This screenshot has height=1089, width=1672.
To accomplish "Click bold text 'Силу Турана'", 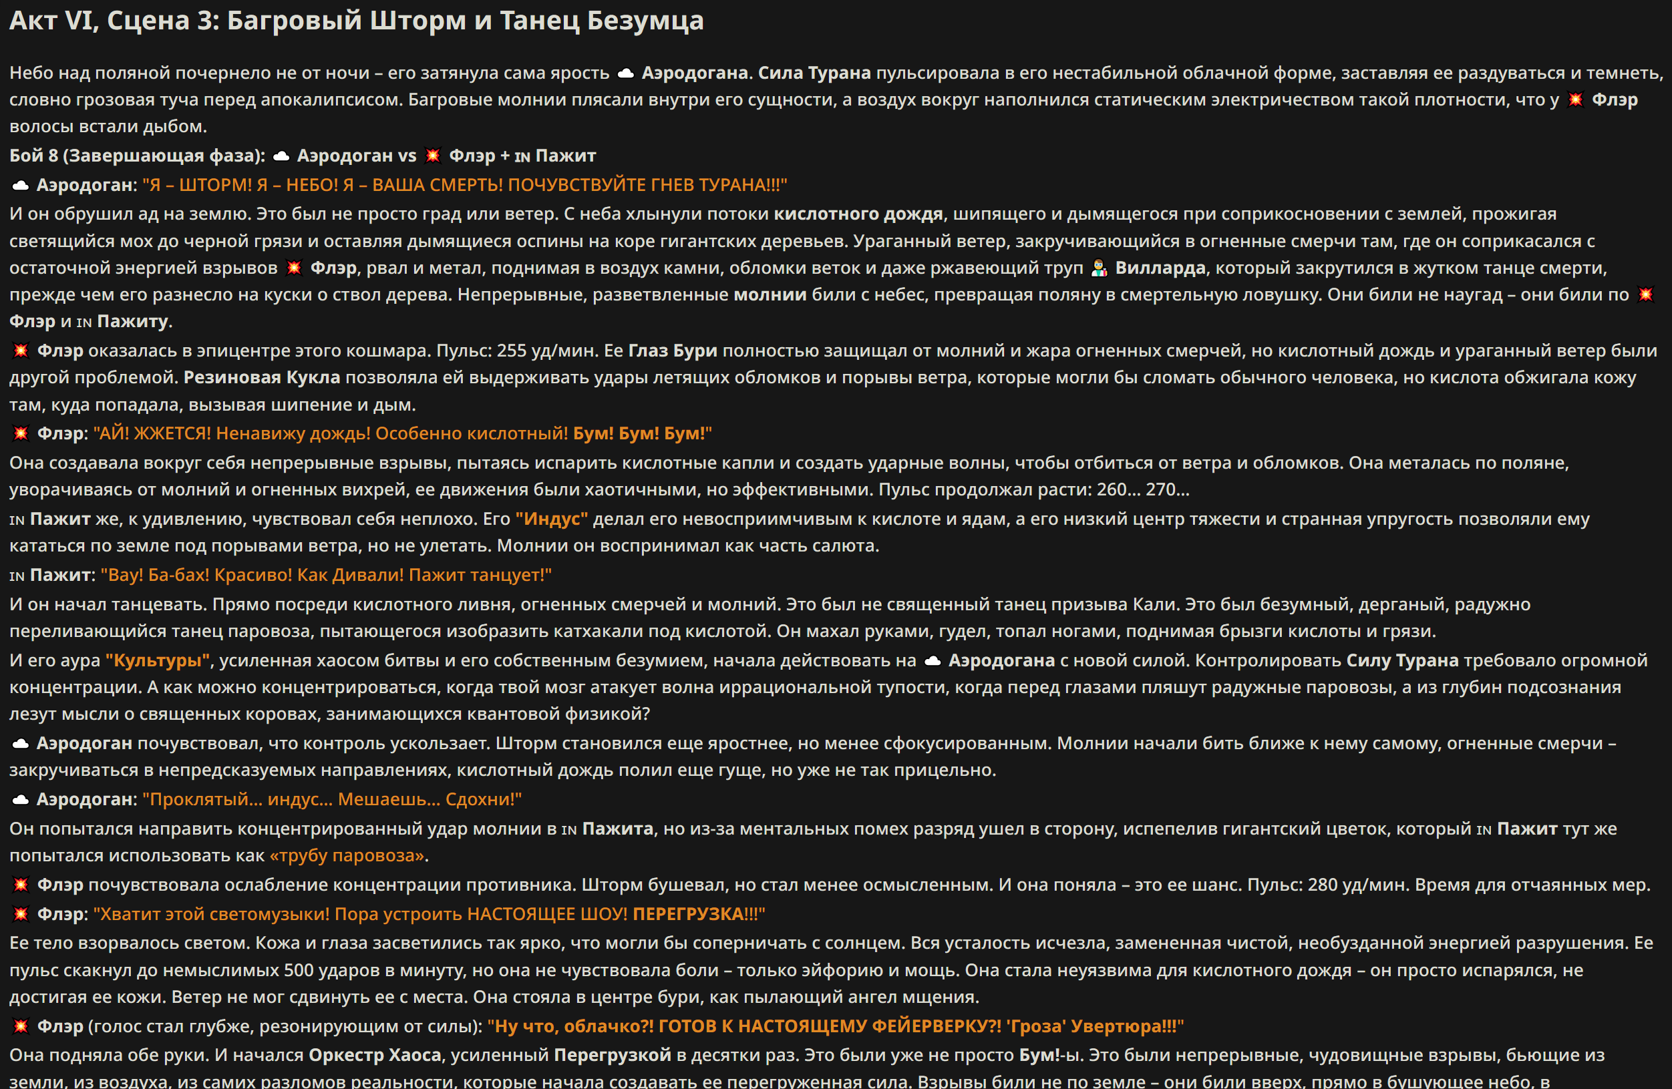I will point(1402,661).
